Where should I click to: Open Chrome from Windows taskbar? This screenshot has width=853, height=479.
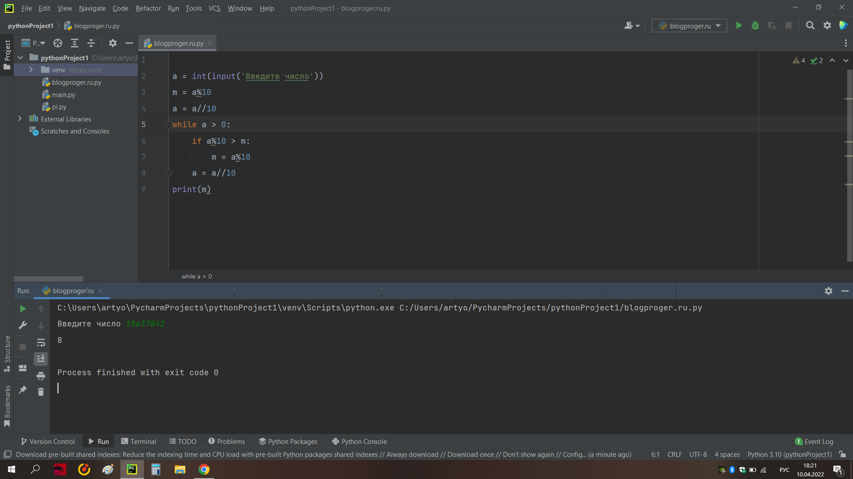click(204, 469)
